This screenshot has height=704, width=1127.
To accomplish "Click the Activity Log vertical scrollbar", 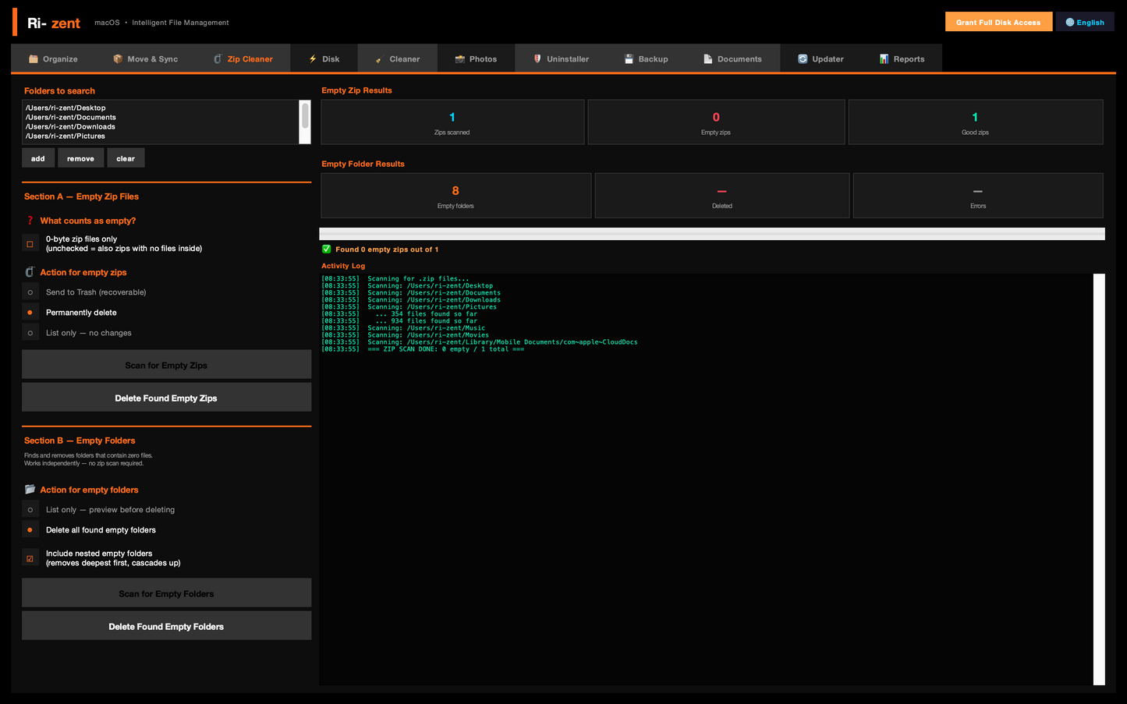I will pos(1099,479).
